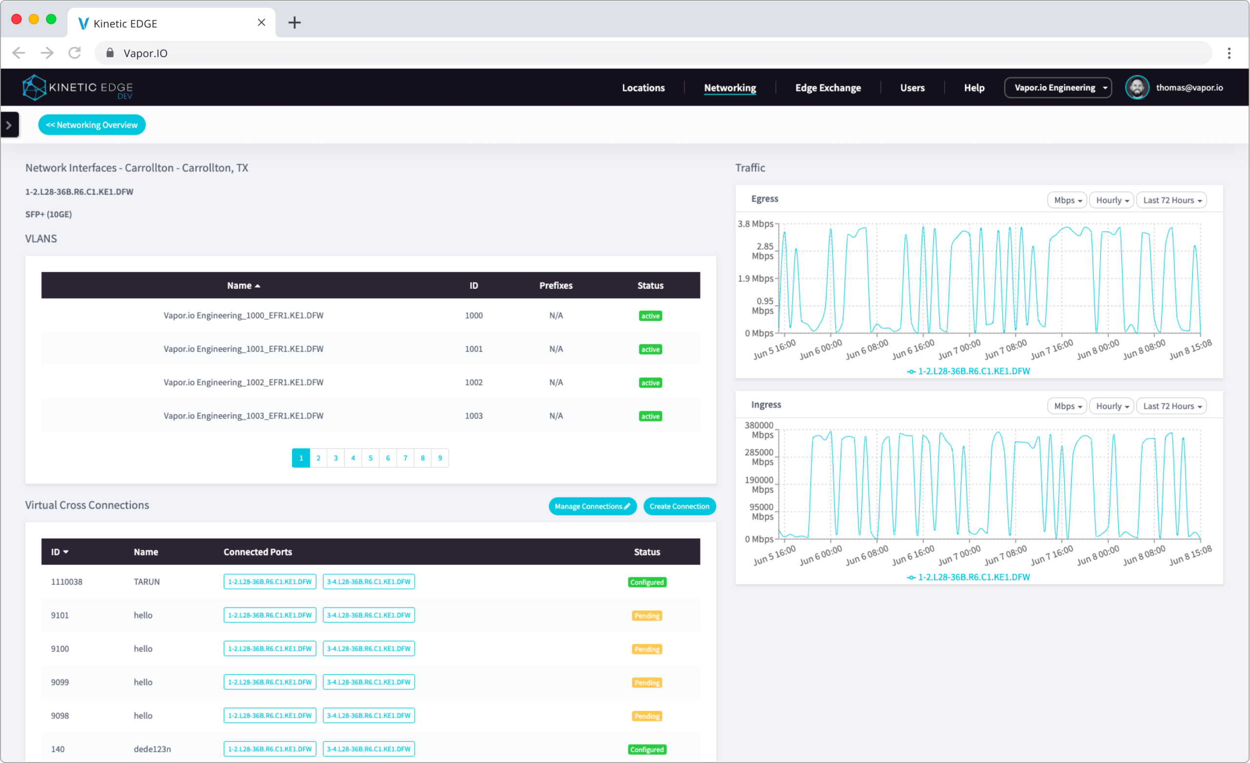This screenshot has height=763, width=1250.
Task: Click connection 9099 port 1-2.L28-36B.R6.C1.KE1.DFW
Action: (x=270, y=683)
